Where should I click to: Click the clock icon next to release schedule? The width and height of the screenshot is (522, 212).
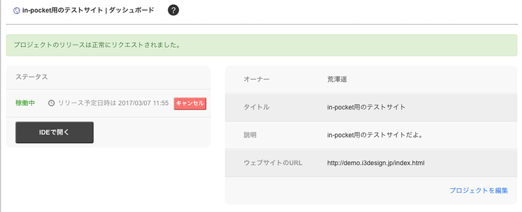[51, 103]
